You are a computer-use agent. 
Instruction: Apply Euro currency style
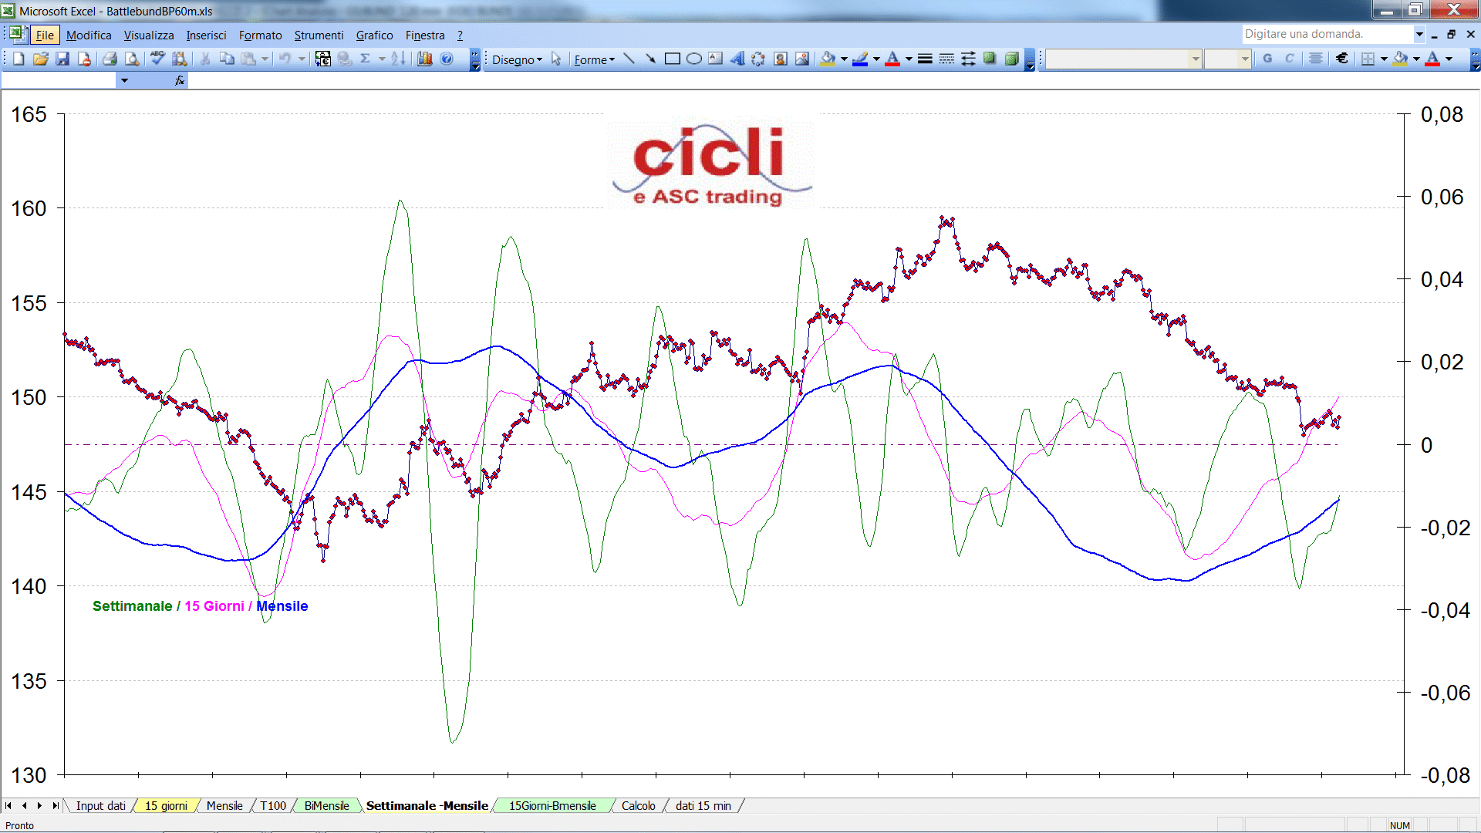(1341, 59)
